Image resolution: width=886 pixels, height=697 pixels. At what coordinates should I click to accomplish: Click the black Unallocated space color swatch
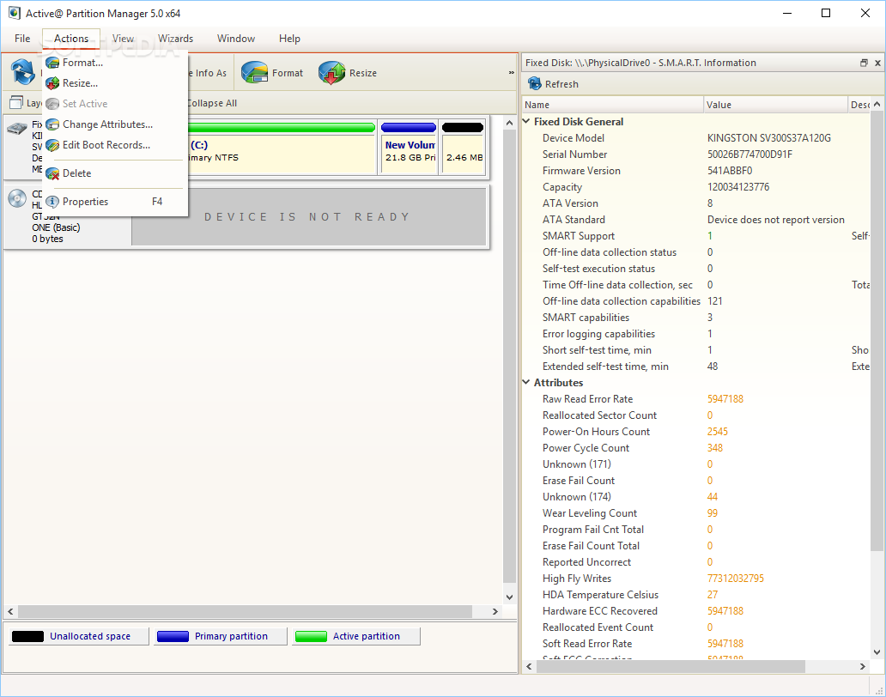[27, 636]
